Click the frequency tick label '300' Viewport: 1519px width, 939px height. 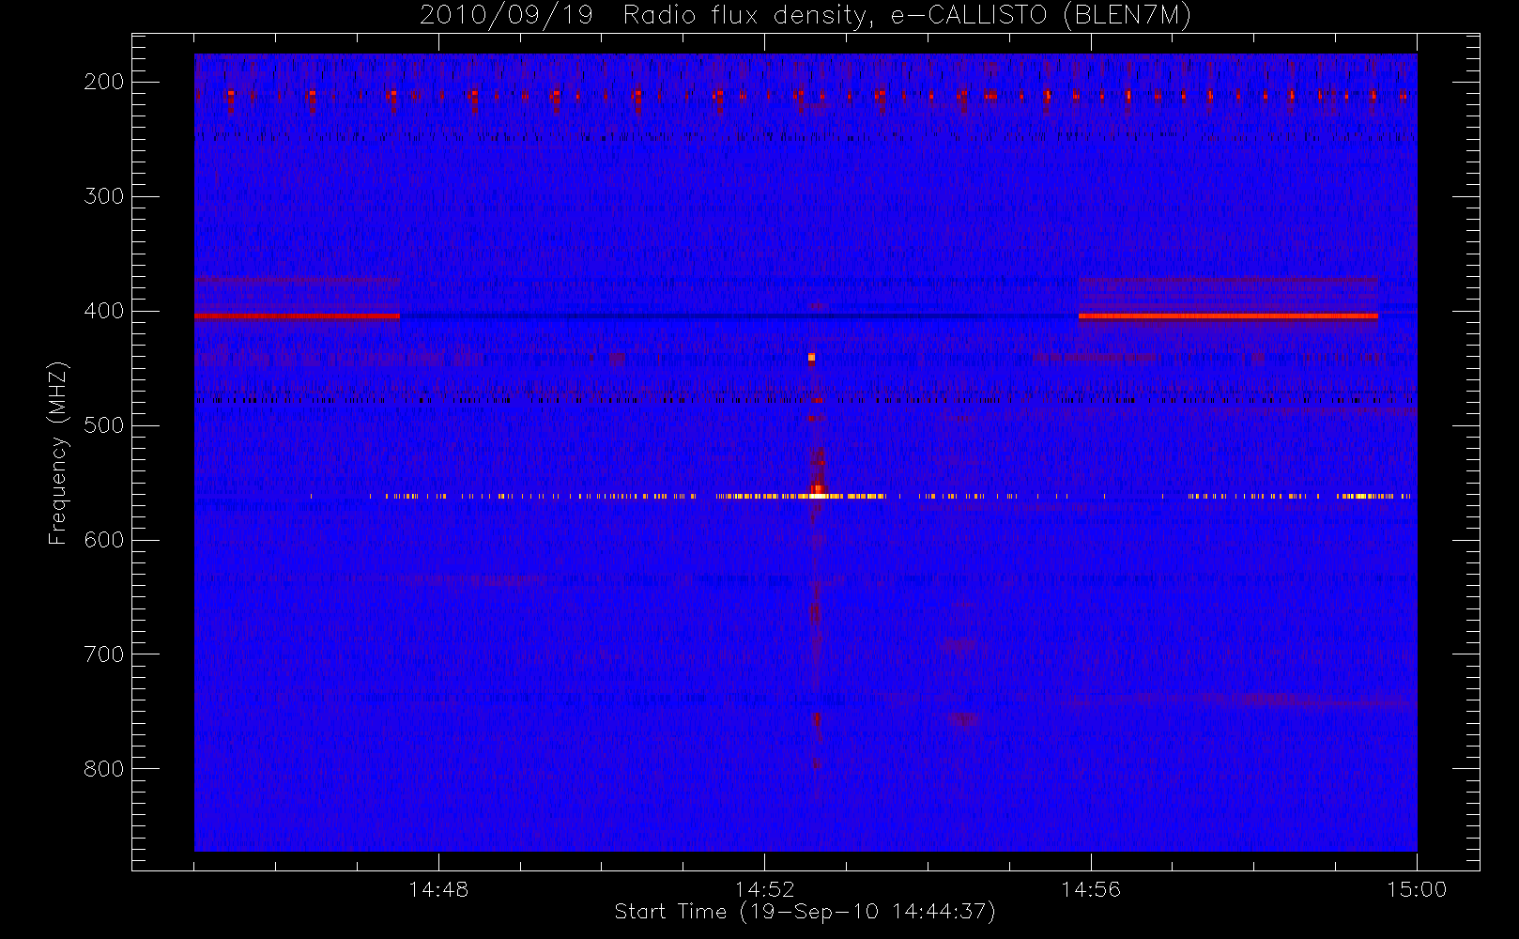coord(104,196)
